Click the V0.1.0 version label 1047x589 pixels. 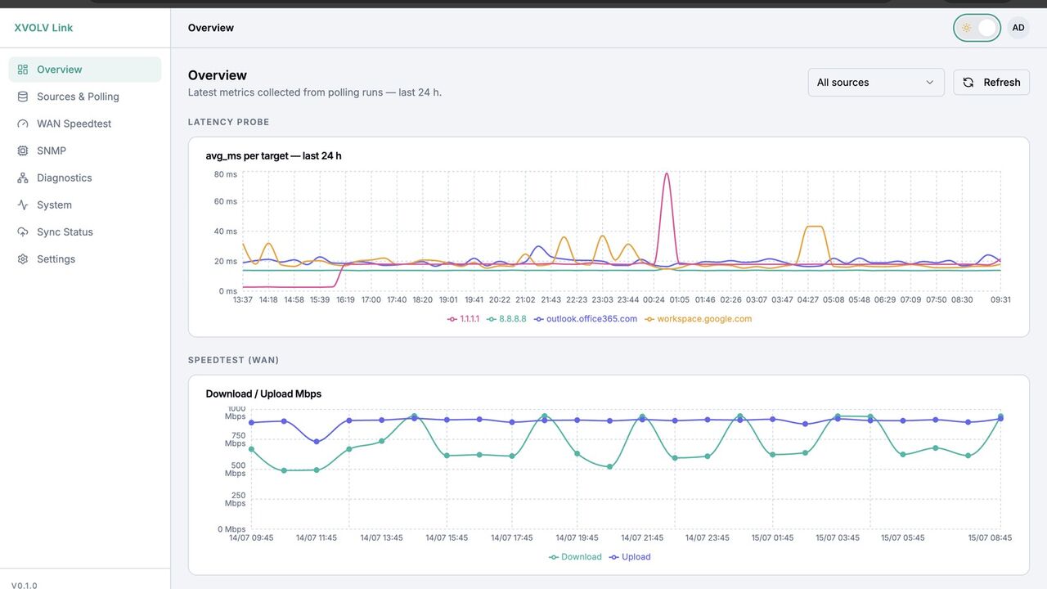click(25, 585)
